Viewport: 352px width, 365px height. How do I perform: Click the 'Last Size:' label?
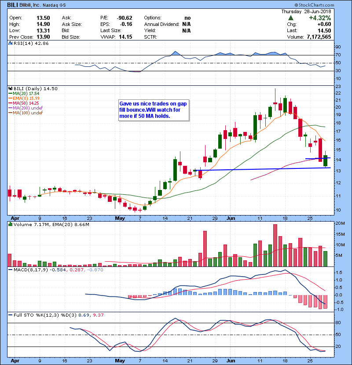click(x=110, y=30)
